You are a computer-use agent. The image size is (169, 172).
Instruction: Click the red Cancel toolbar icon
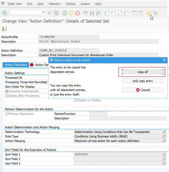pyautogui.click(x=77, y=13)
